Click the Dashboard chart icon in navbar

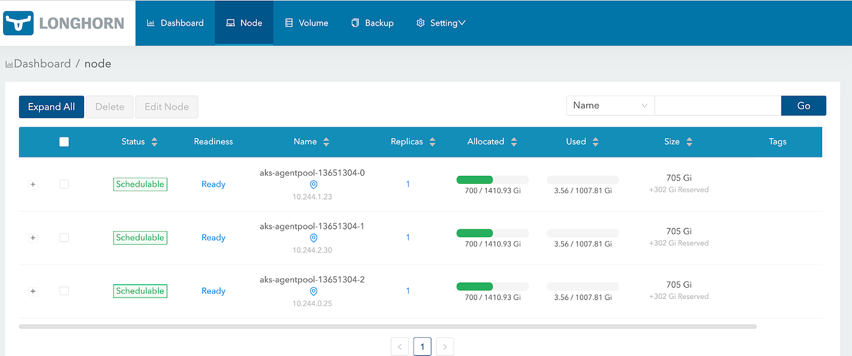pos(151,23)
